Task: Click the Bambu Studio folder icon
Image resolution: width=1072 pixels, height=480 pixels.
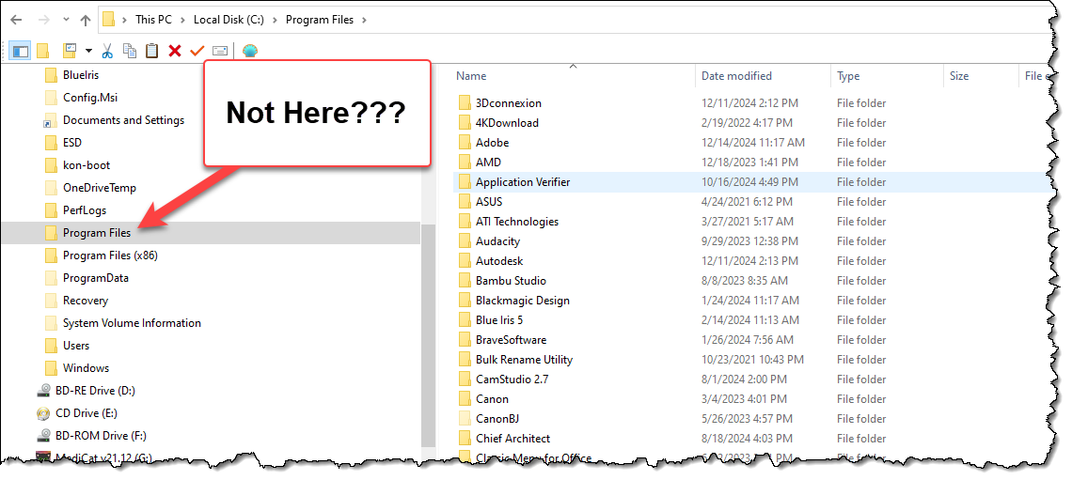Action: 465,281
